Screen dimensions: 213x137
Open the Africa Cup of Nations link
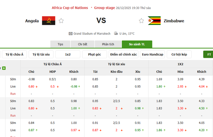click(70, 8)
